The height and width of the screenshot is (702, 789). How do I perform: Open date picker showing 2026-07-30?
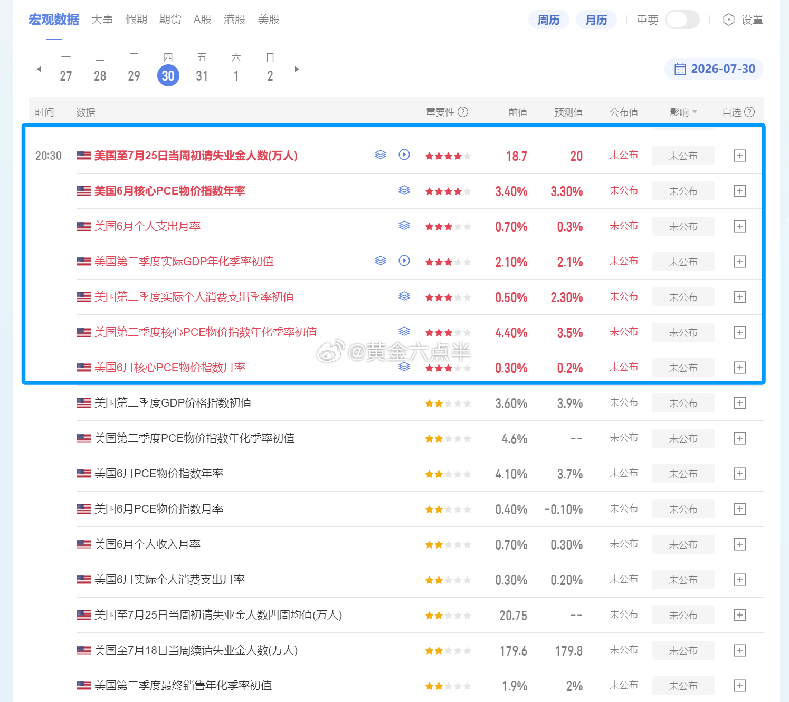coord(714,69)
